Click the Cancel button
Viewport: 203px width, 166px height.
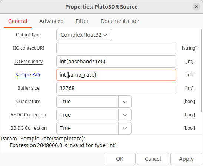click(x=153, y=159)
